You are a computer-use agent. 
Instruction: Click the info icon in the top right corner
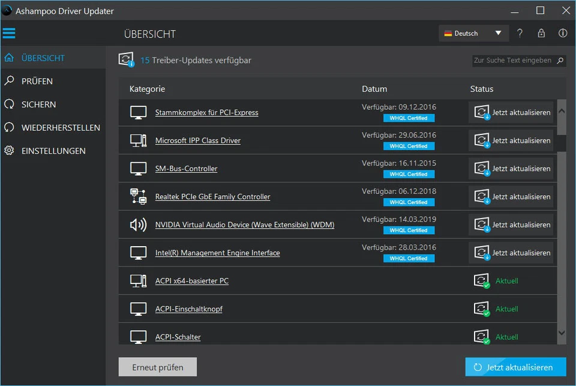pyautogui.click(x=563, y=33)
